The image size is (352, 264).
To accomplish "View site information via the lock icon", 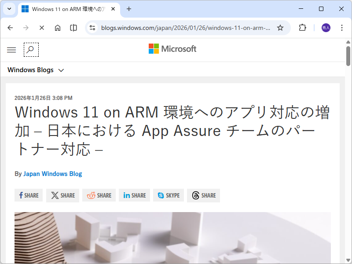I will pos(92,27).
